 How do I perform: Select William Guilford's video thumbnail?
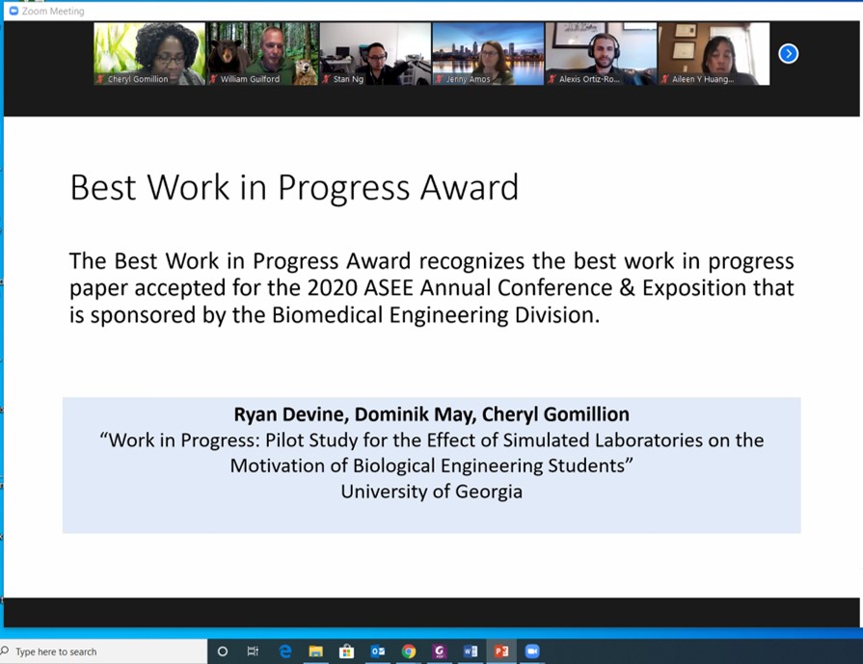(x=262, y=54)
